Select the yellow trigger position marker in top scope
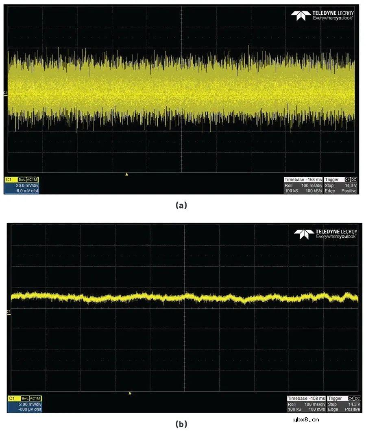This screenshot has height=432, width=366. (x=126, y=174)
